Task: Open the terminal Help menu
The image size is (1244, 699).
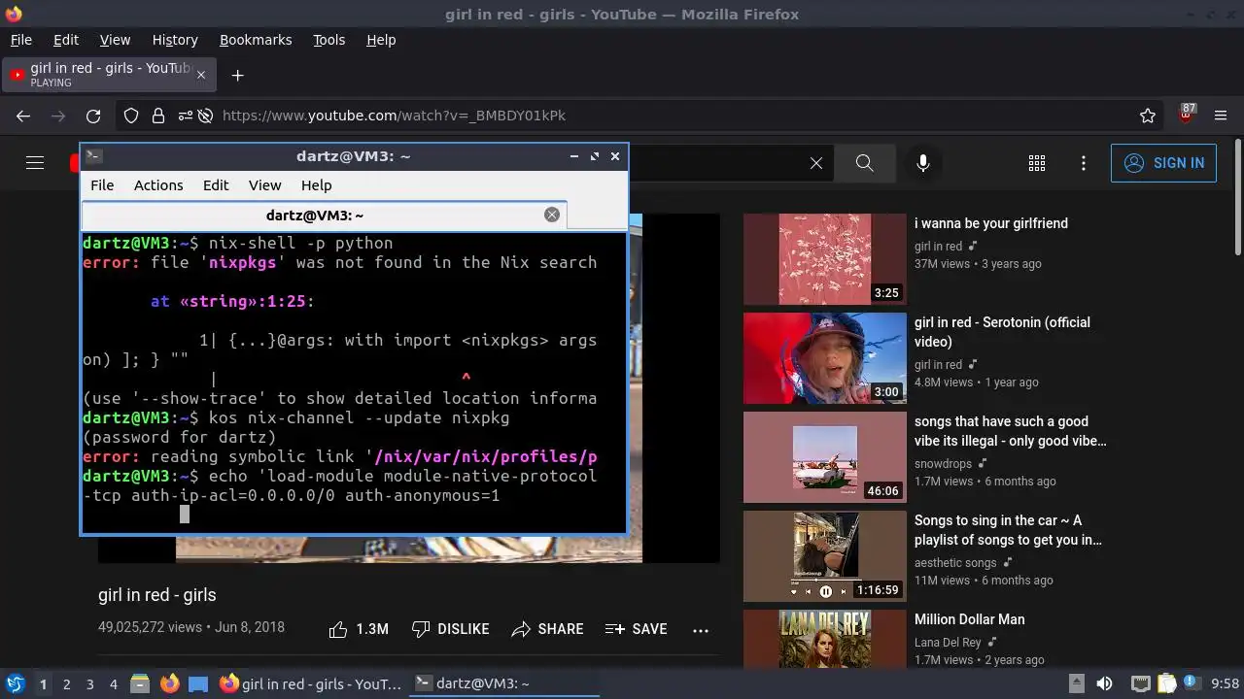Action: (316, 185)
